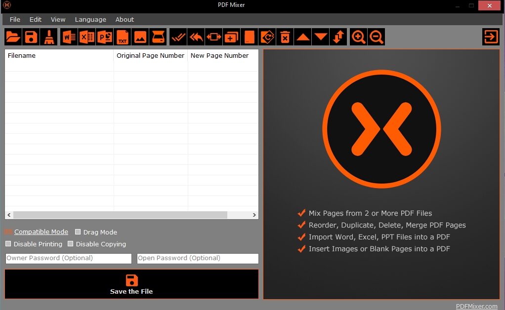Open the Language menu

point(90,19)
